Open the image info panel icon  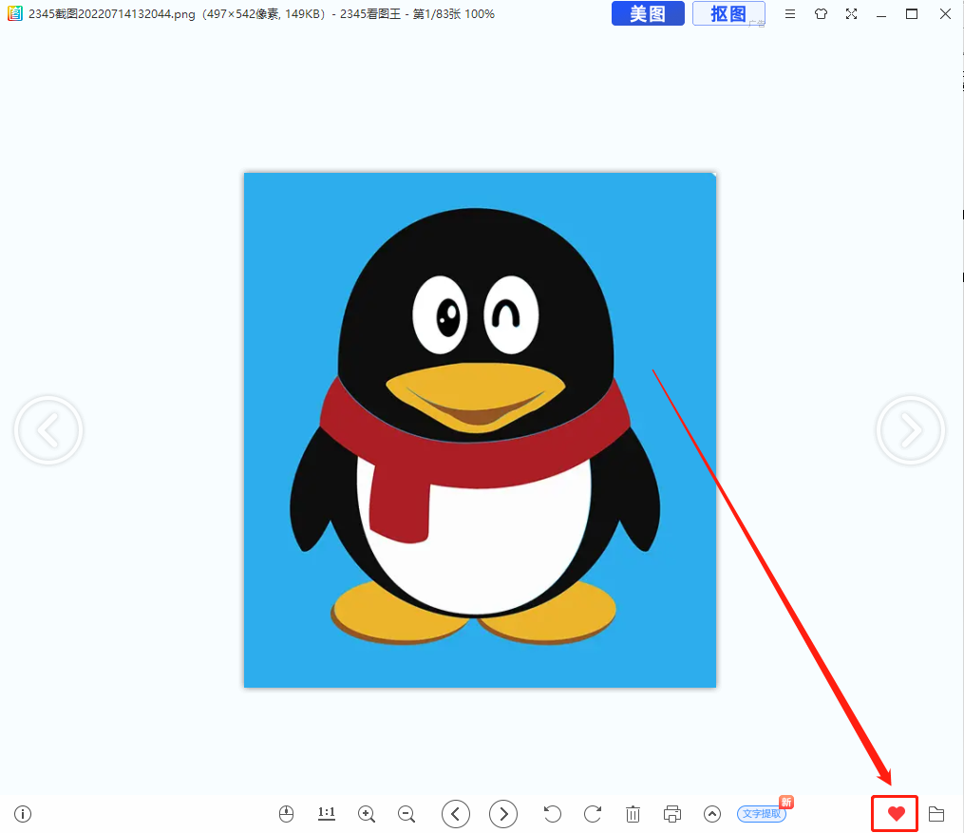(x=24, y=814)
